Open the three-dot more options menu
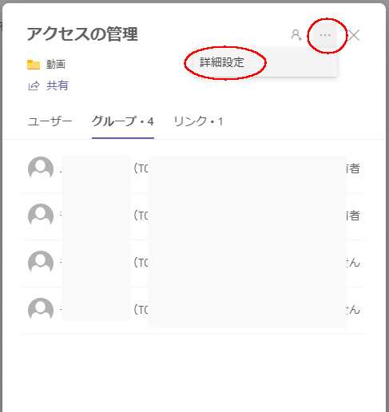The width and height of the screenshot is (389, 412). [x=325, y=35]
